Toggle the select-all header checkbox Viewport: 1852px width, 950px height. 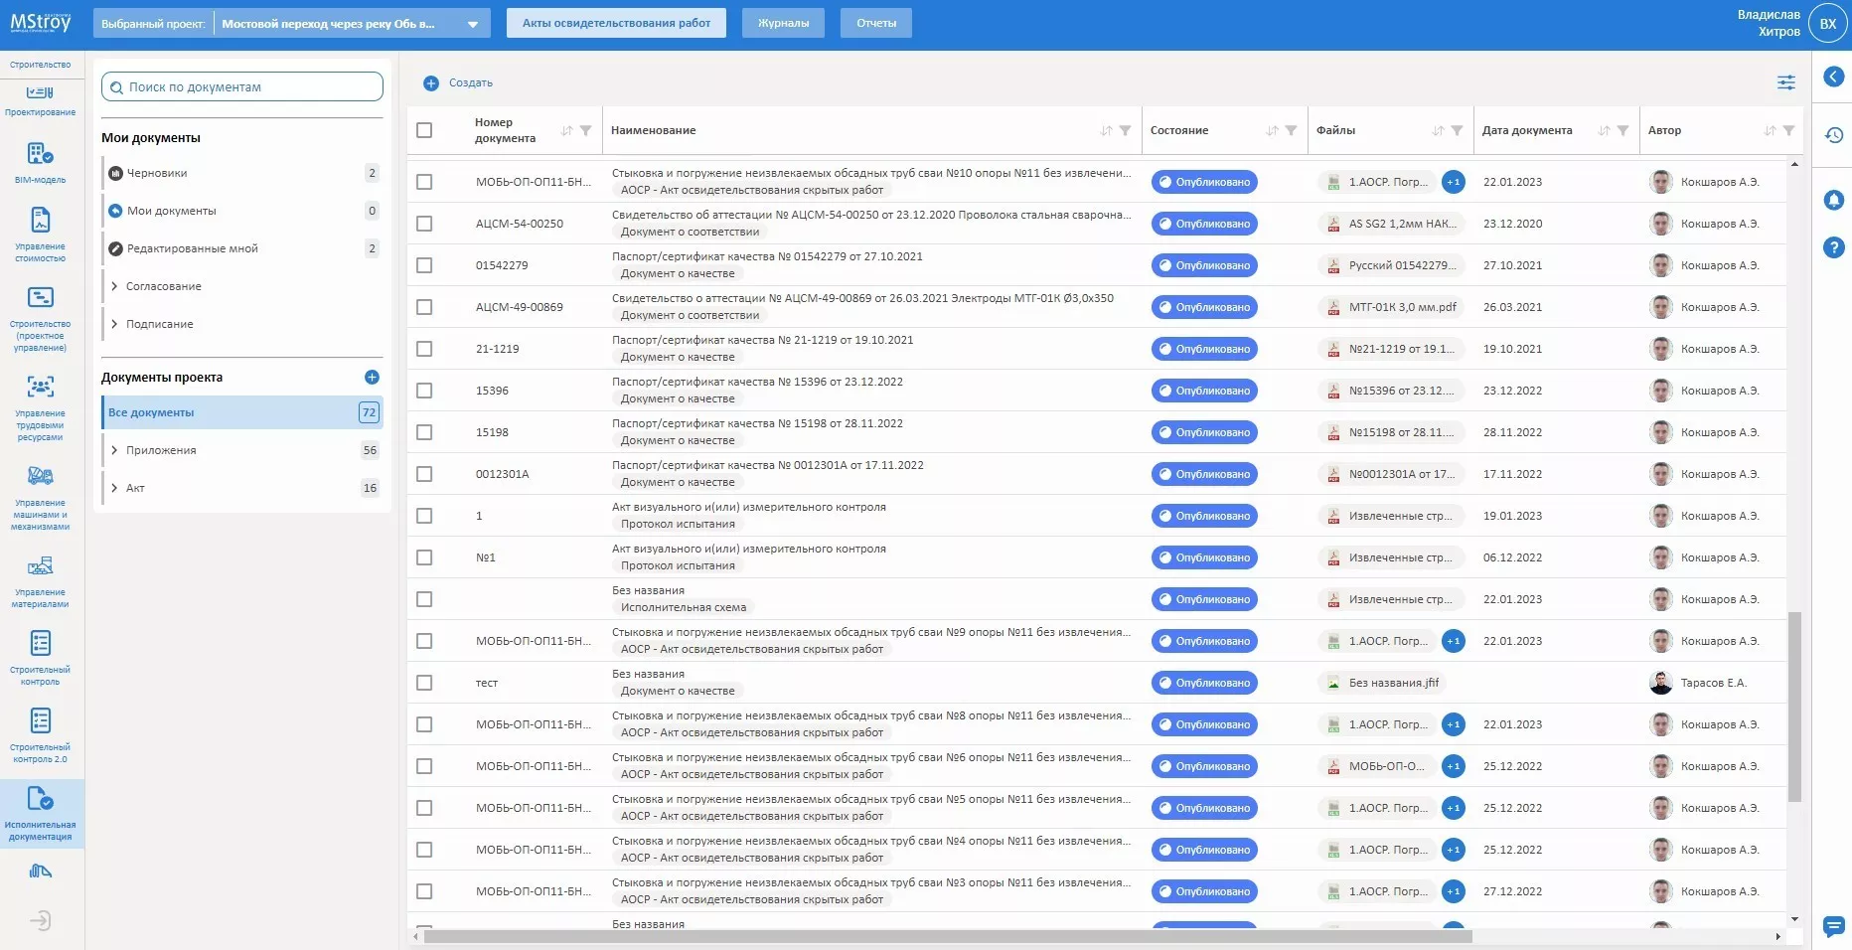[424, 130]
